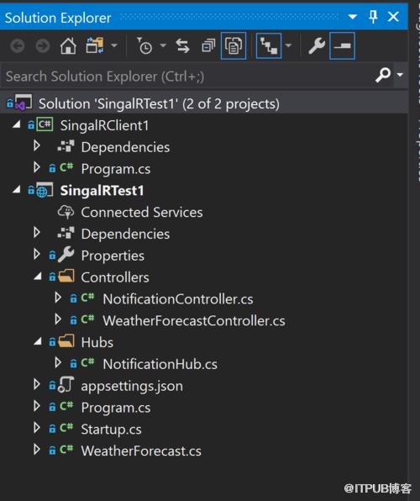Click the Auto Hide pin icon
Screen dimensions: 420x501
coord(373,17)
